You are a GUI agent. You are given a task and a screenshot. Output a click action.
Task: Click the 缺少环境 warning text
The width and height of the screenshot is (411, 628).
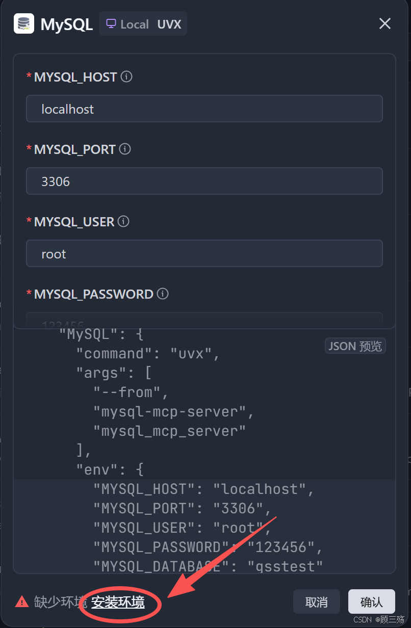pos(60,602)
